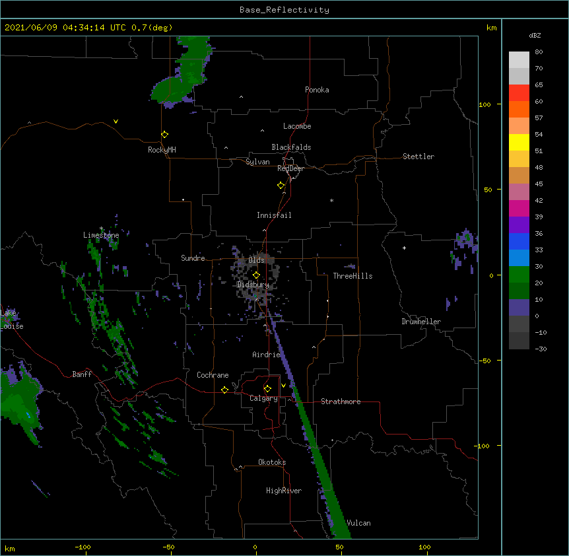Select the yellow V marker east of Calgary

point(283,386)
